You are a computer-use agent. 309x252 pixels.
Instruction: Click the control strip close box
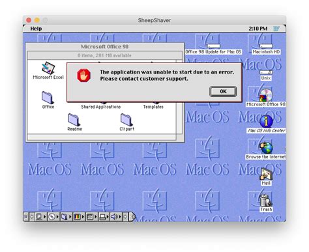click(x=25, y=217)
